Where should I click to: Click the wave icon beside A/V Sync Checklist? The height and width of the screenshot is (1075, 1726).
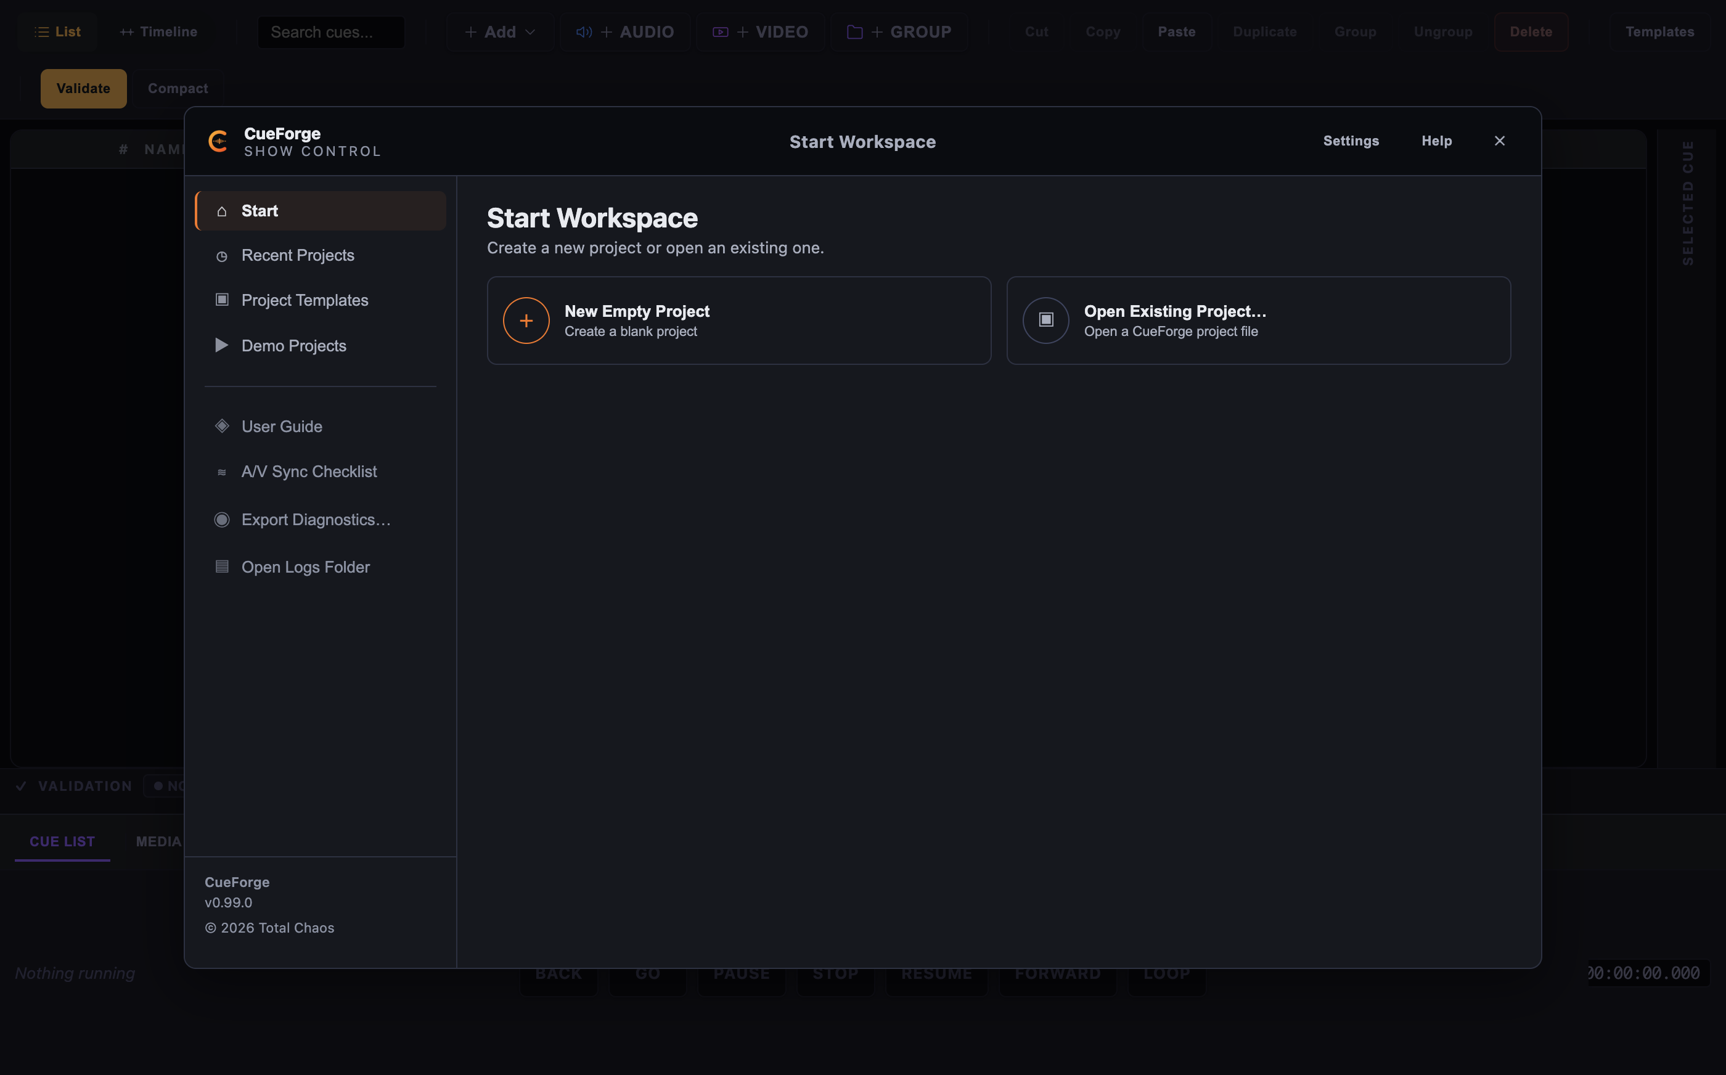pyautogui.click(x=222, y=472)
